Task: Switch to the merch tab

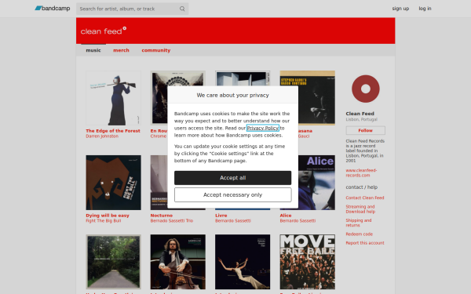Action: pos(121,50)
